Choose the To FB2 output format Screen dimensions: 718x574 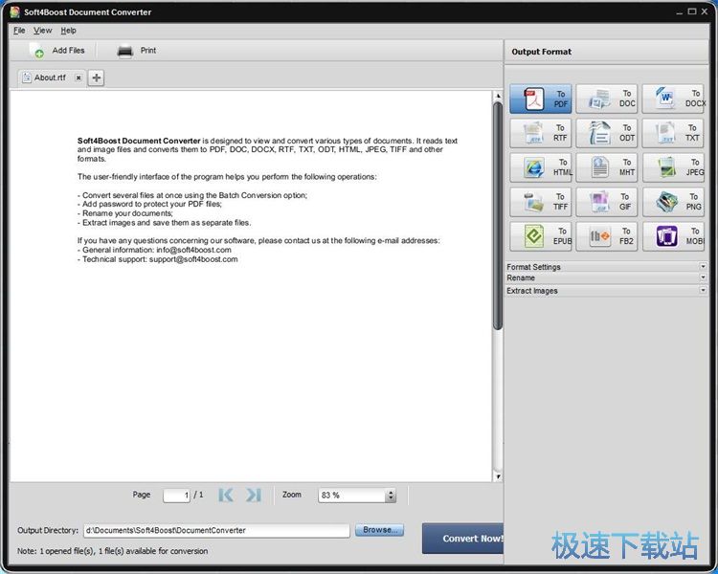click(x=607, y=236)
